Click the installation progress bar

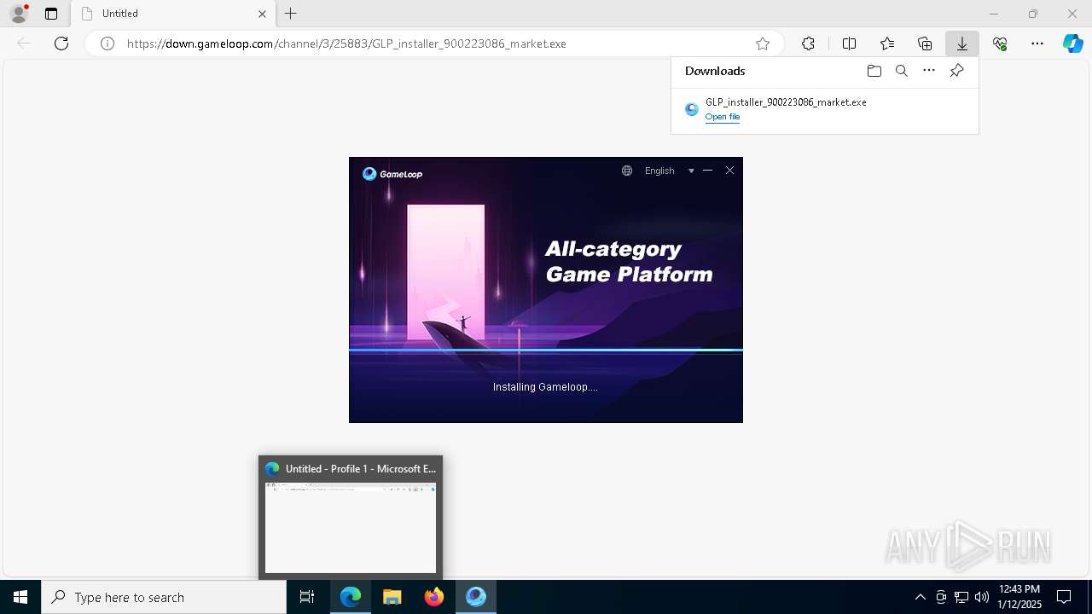(x=546, y=350)
